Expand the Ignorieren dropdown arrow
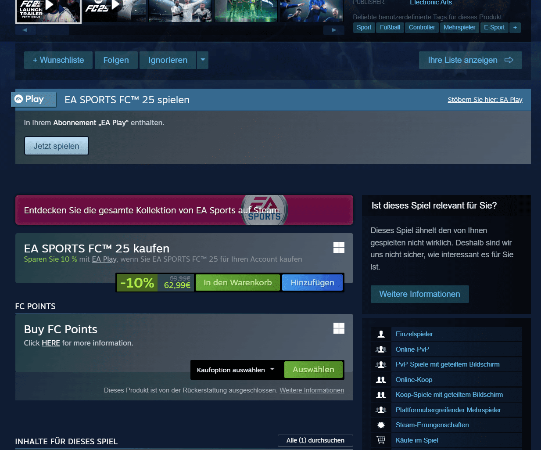The image size is (541, 450). tap(203, 60)
